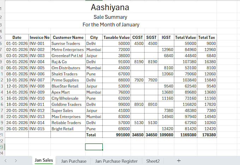The height and width of the screenshot is (165, 240).
Task: Click the Total label cell in row 21
Action: click(94, 135)
